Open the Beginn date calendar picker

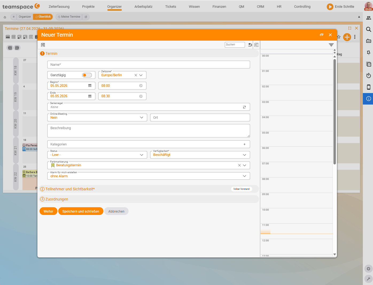(x=90, y=86)
